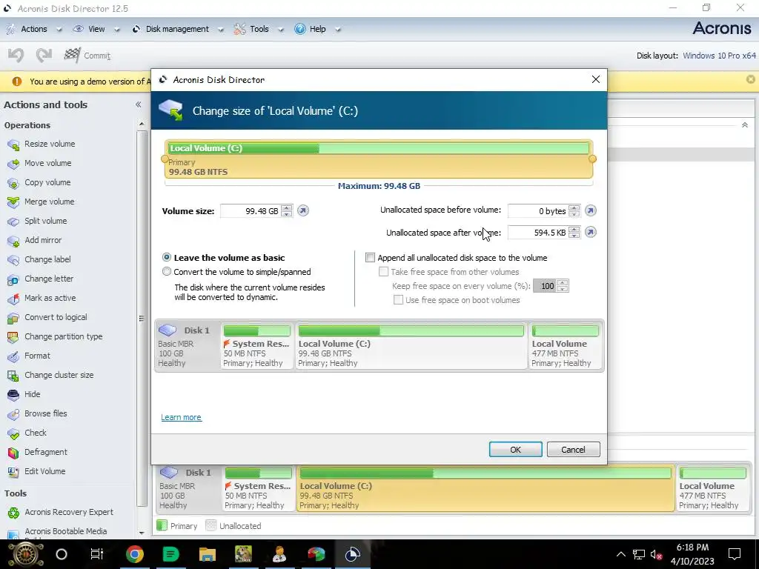Screen dimensions: 759x569
Task: Click the Resize volume icon in sidebar
Action: tap(13, 144)
